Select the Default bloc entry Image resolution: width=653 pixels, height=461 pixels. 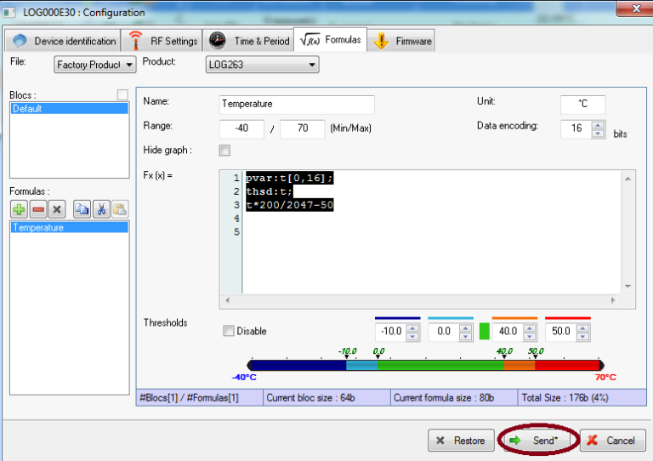pyautogui.click(x=69, y=109)
